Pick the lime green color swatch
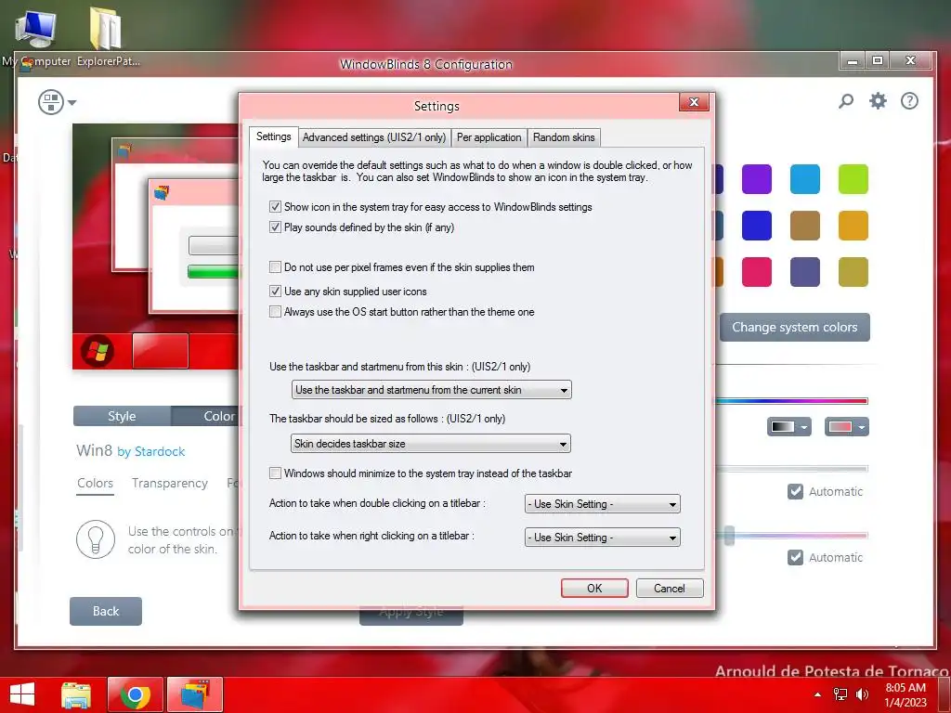The width and height of the screenshot is (951, 713). tap(853, 179)
